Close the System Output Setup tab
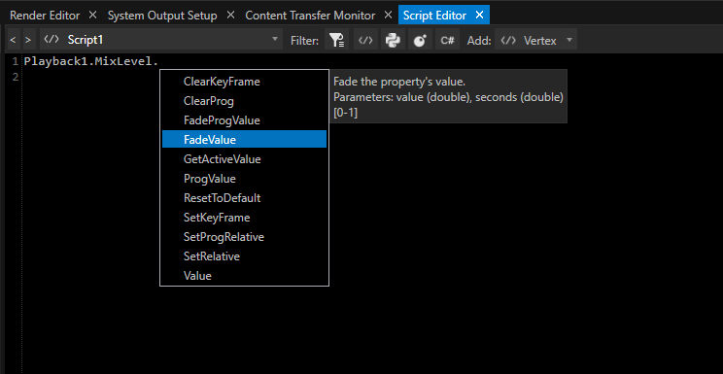723x374 pixels. pyautogui.click(x=230, y=15)
